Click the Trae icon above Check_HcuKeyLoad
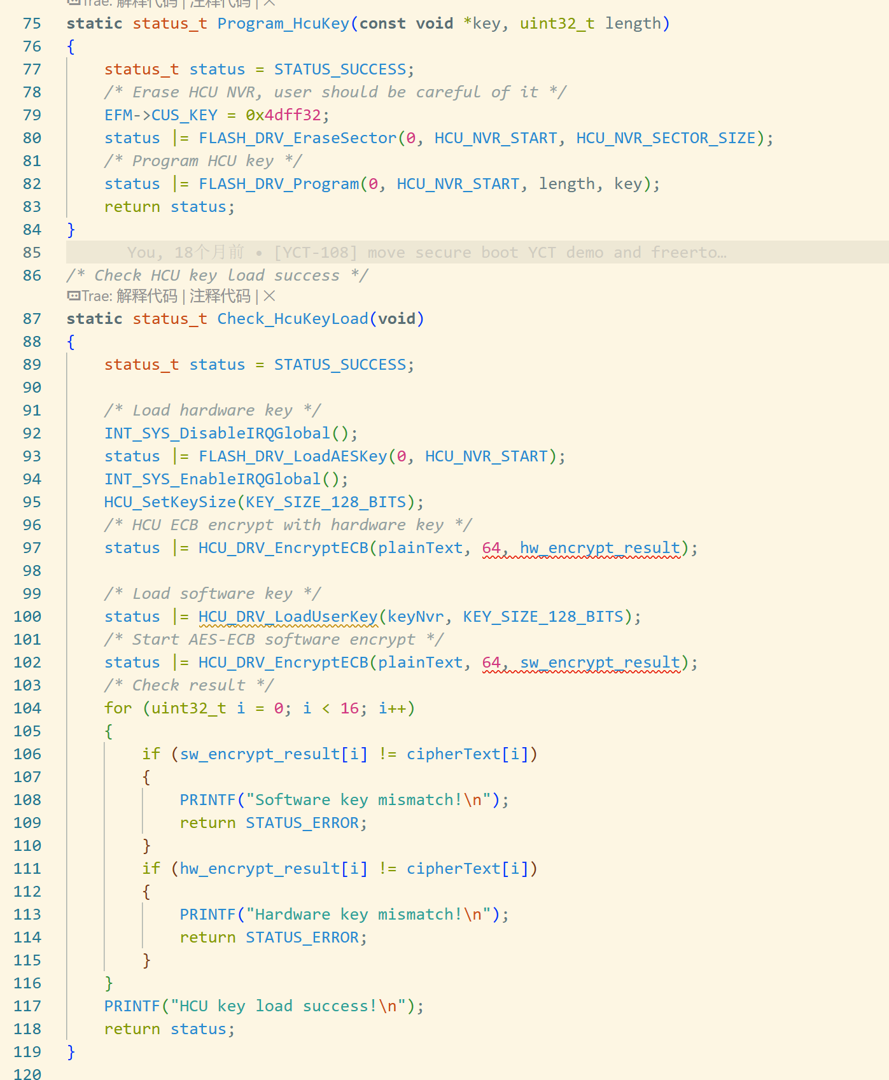The width and height of the screenshot is (889, 1080). pyautogui.click(x=73, y=296)
